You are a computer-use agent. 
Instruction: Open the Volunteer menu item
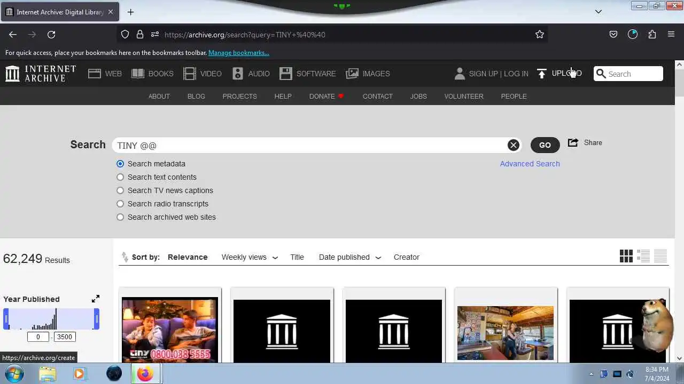point(464,97)
